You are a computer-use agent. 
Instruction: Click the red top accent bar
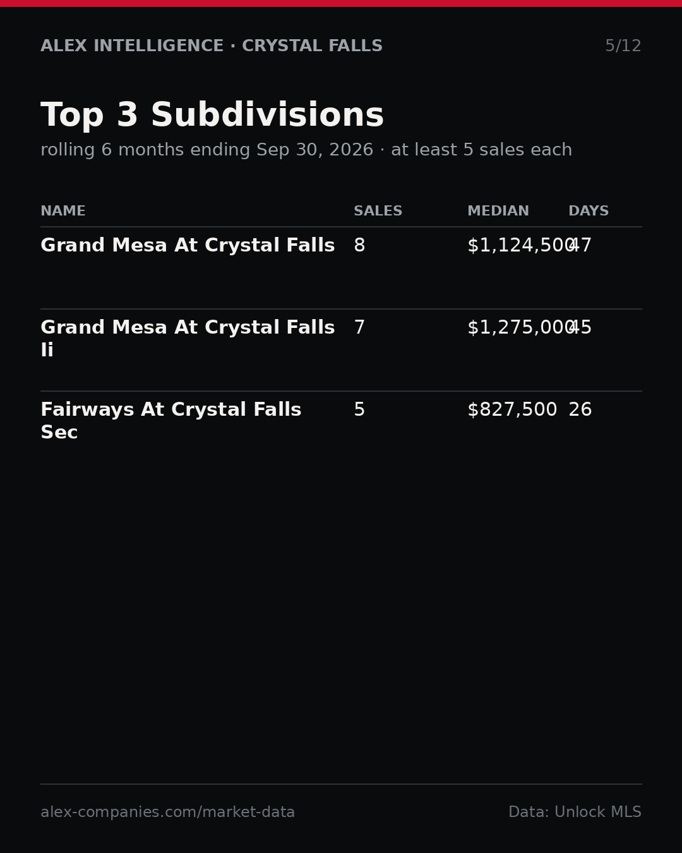click(341, 3)
